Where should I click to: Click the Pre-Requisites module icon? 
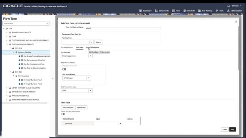17,76
